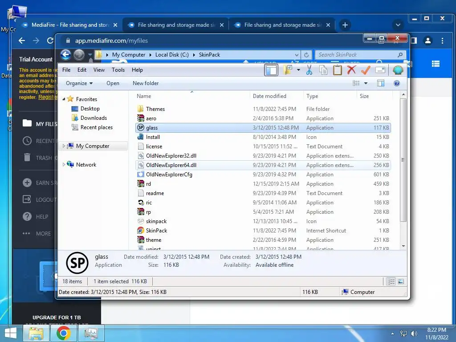Viewport: 456px width, 342px height.
Task: Click the file list vertical scrollbar
Action: 403,160
